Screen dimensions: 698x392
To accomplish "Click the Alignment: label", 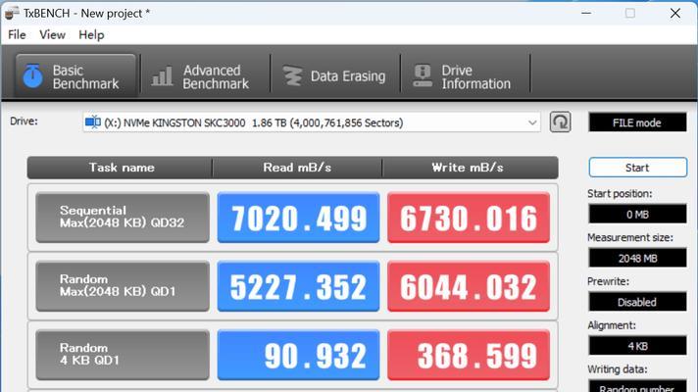I will 612,325.
